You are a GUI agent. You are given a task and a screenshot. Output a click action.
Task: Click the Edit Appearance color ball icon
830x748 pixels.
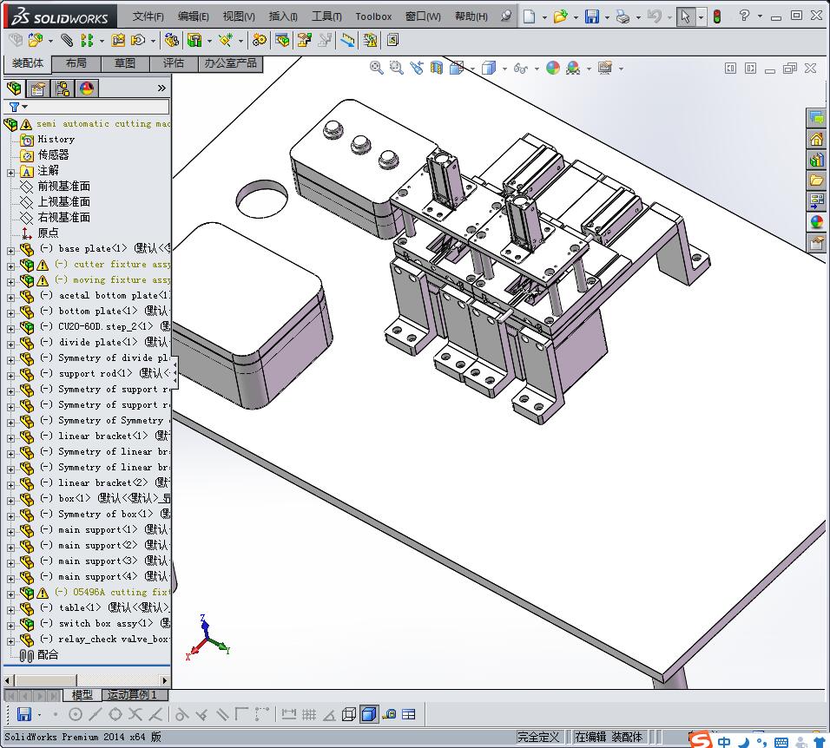click(x=552, y=68)
